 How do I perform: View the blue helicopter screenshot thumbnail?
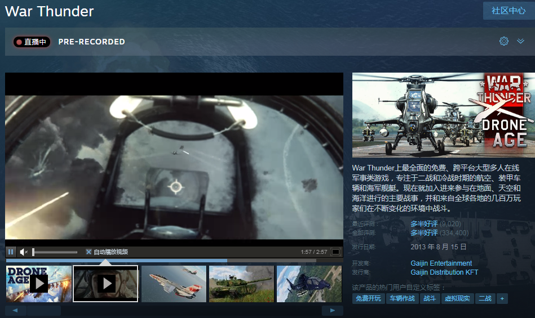click(309, 284)
